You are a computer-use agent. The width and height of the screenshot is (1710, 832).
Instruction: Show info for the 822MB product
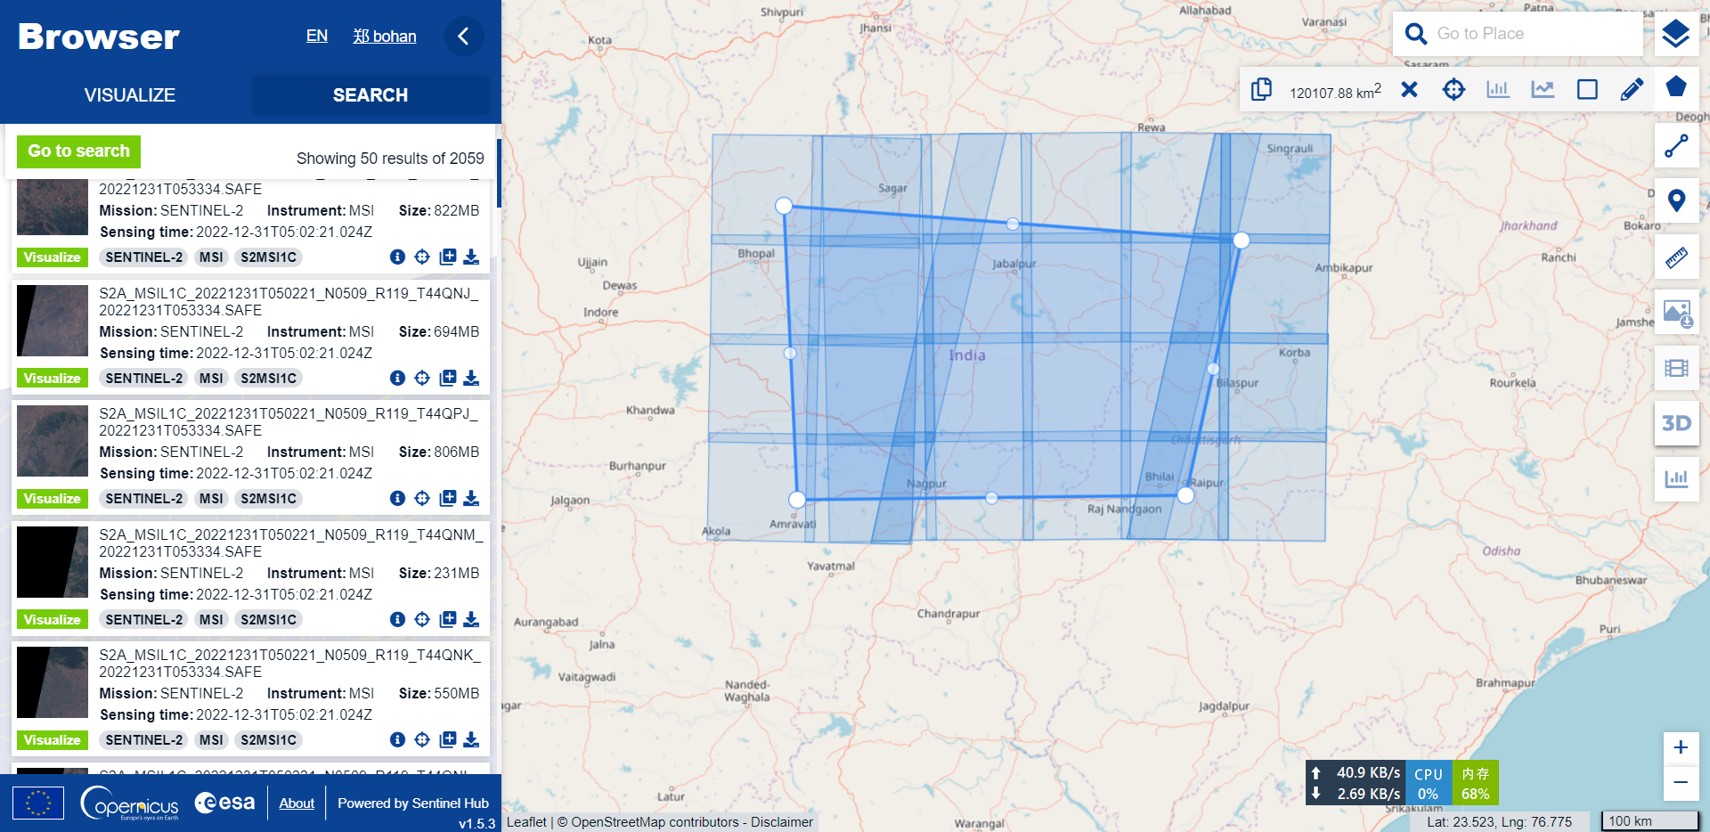click(397, 257)
